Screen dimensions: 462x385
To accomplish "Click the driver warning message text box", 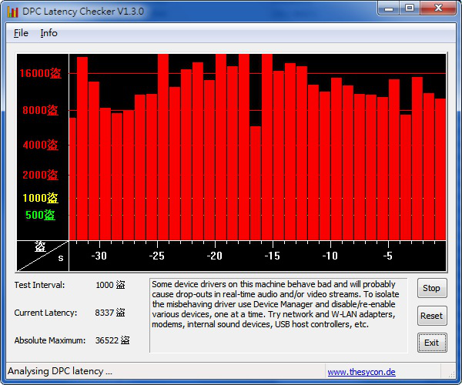I will click(279, 315).
